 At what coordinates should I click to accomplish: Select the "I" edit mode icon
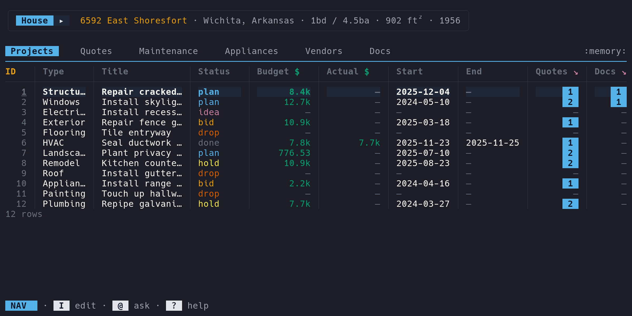61,305
